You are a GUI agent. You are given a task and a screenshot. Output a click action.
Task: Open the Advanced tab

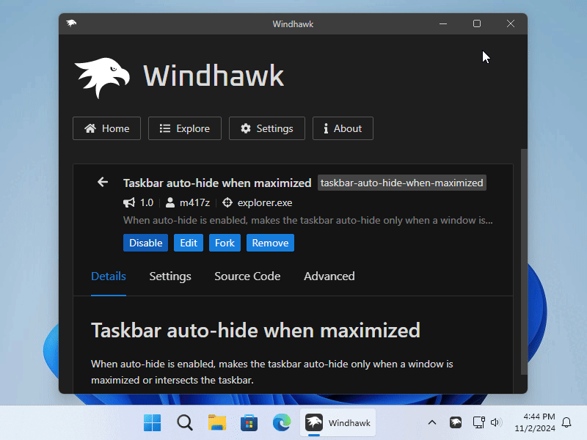pyautogui.click(x=329, y=276)
